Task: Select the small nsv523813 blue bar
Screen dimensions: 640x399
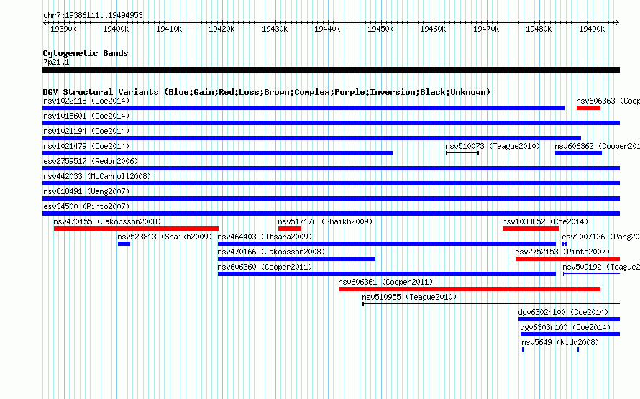Action: 124,244
